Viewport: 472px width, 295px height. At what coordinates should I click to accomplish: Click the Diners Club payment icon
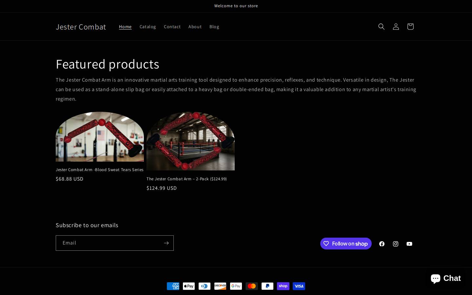(205, 286)
